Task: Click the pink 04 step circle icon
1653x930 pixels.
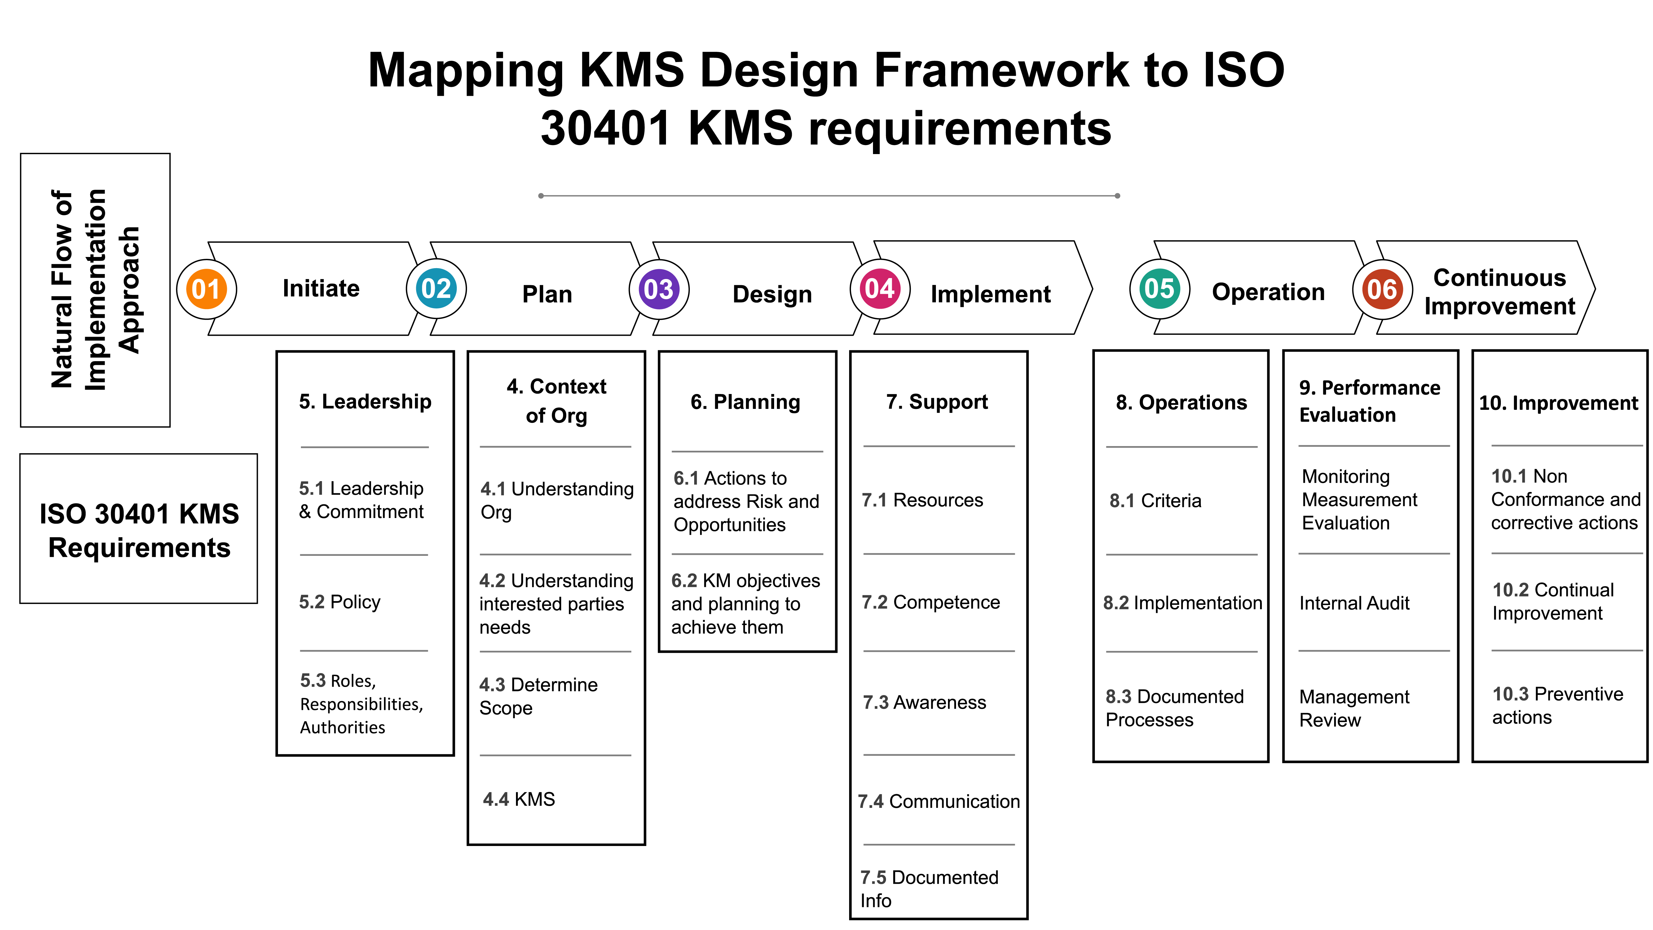Action: 880,290
